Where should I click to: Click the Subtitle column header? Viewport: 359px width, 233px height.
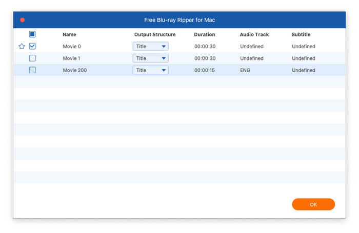301,35
